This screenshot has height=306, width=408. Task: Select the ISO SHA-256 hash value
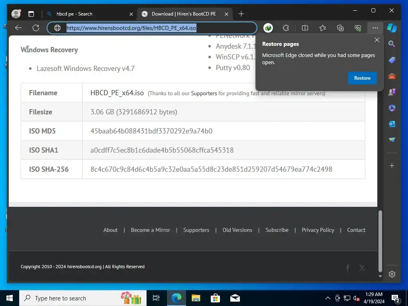click(211, 169)
